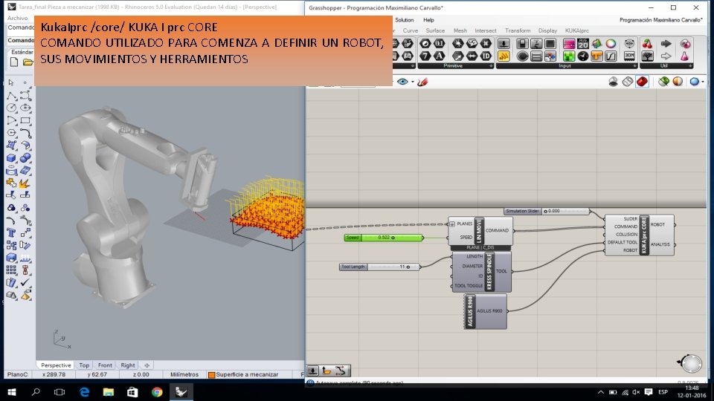Image resolution: width=714 pixels, height=401 pixels.
Task: Open the preview mesh quality dropdown arrow
Action: pyautogui.click(x=703, y=82)
